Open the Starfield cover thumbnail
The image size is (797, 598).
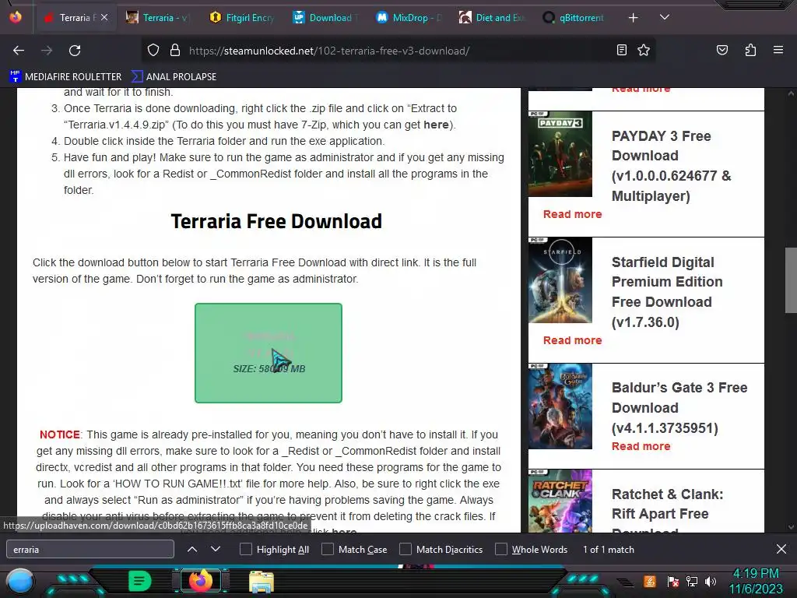[x=560, y=280]
